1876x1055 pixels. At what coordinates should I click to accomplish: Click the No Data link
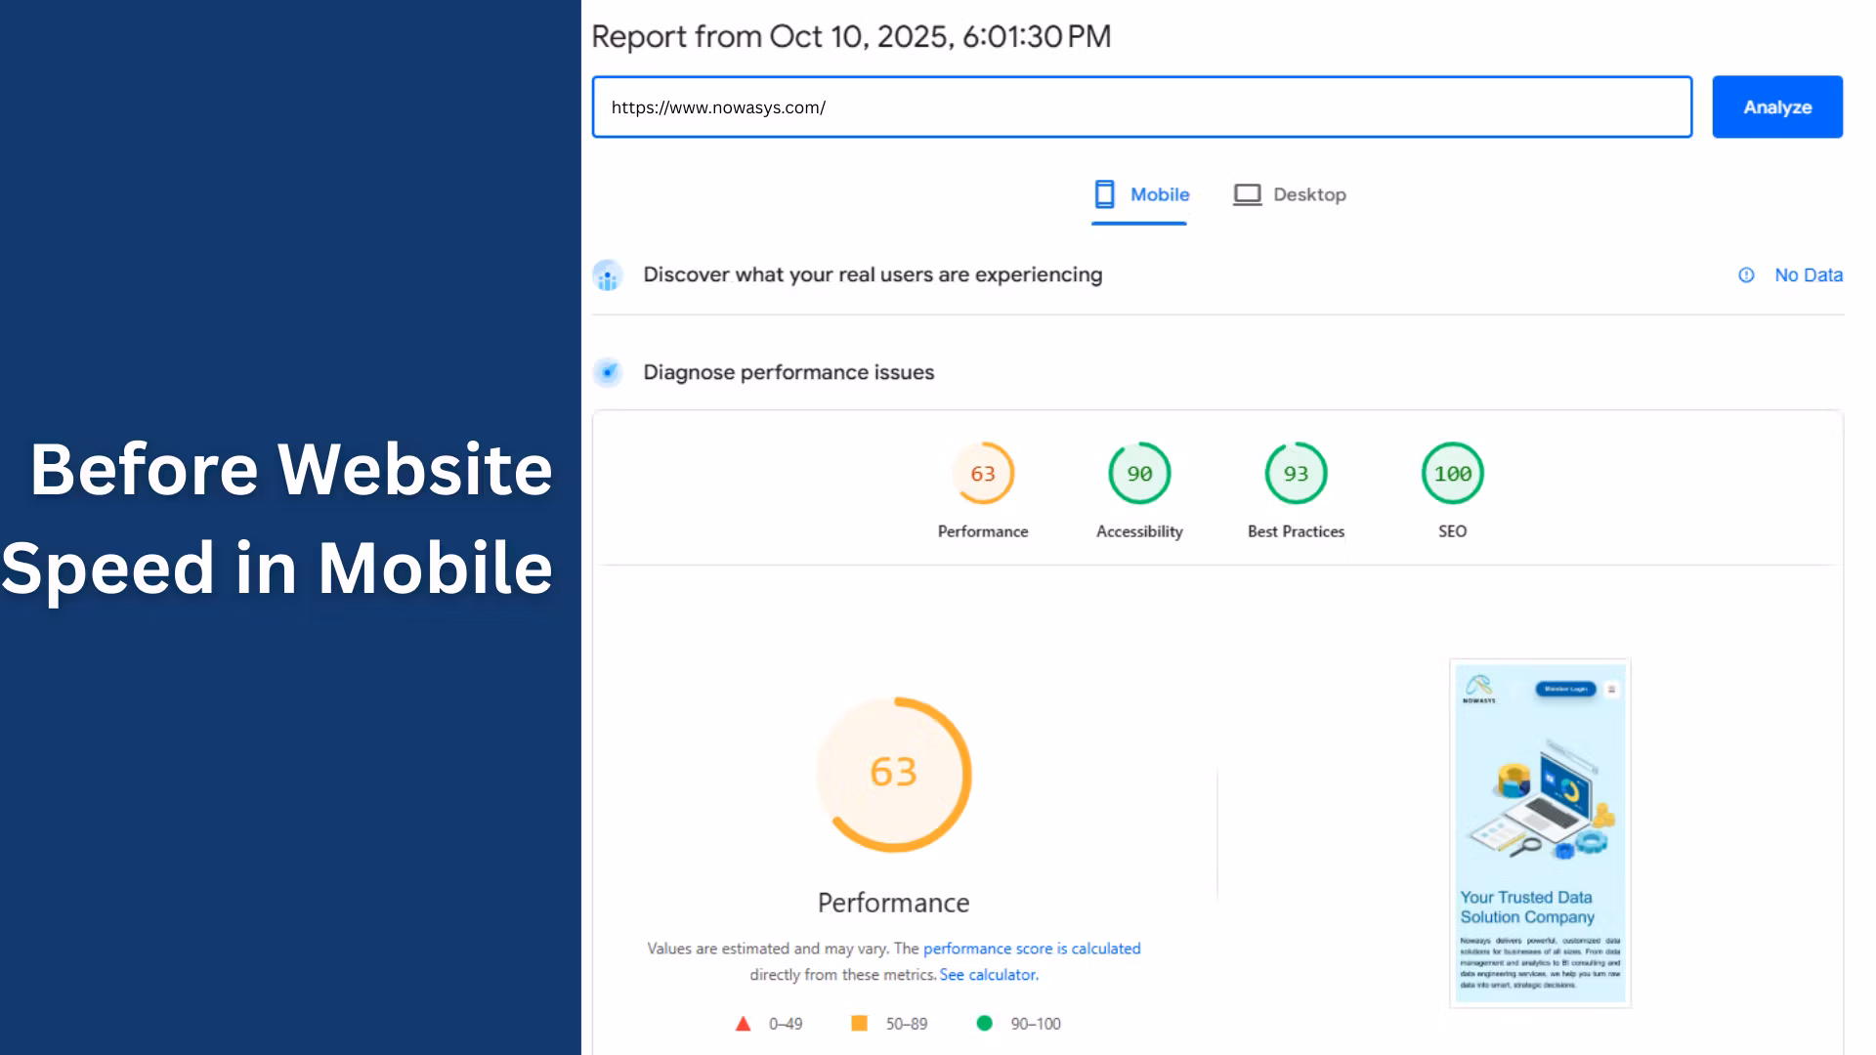pyautogui.click(x=1808, y=275)
